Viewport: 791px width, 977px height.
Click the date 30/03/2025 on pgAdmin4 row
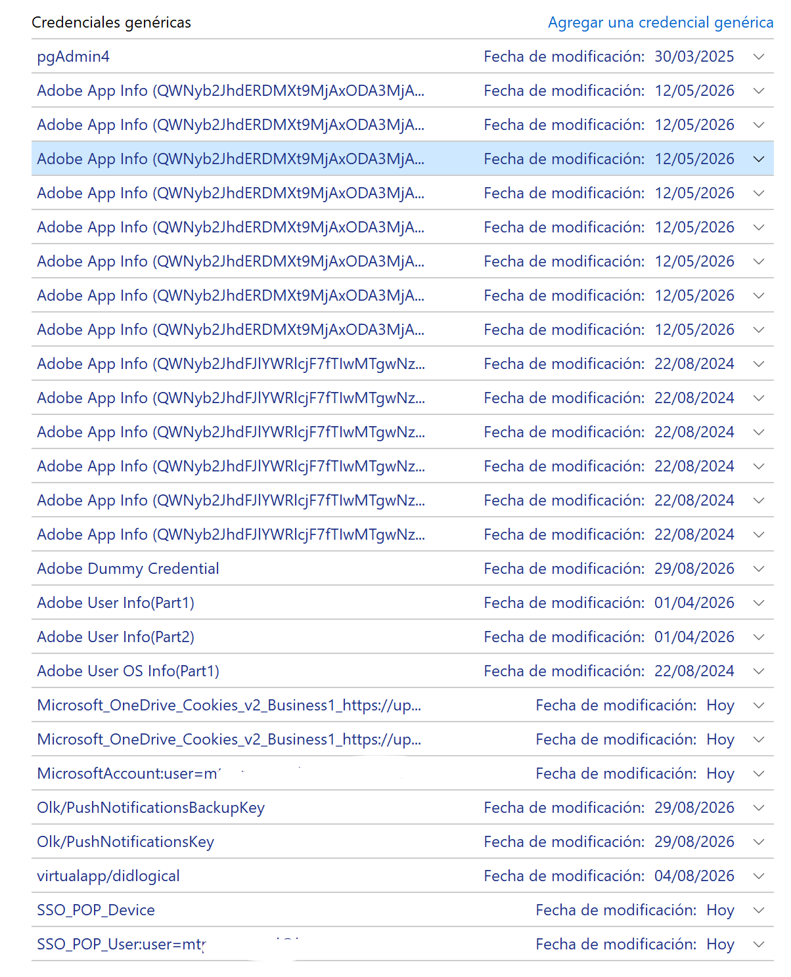pyautogui.click(x=694, y=56)
